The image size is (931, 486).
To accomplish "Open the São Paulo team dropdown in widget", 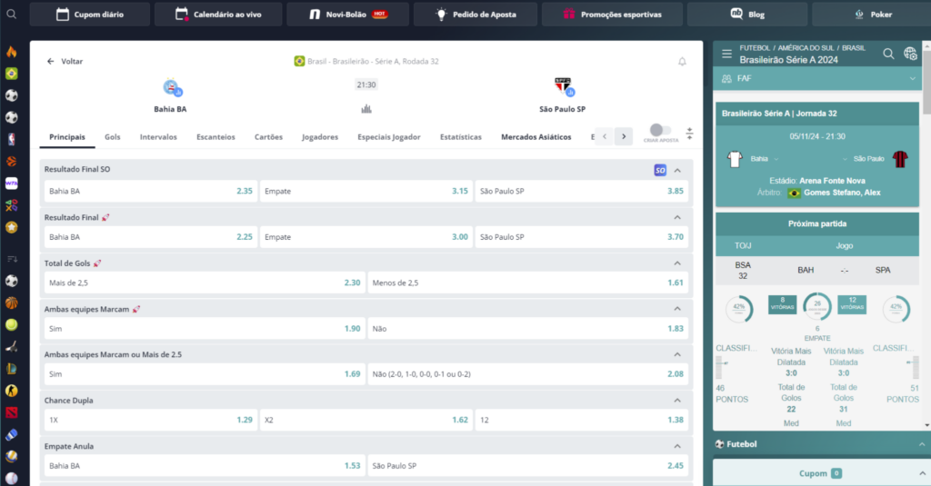I will (845, 159).
